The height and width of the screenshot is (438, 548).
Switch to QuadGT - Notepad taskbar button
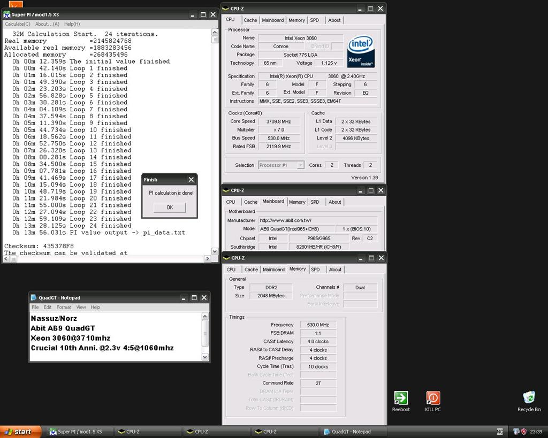[x=354, y=432]
